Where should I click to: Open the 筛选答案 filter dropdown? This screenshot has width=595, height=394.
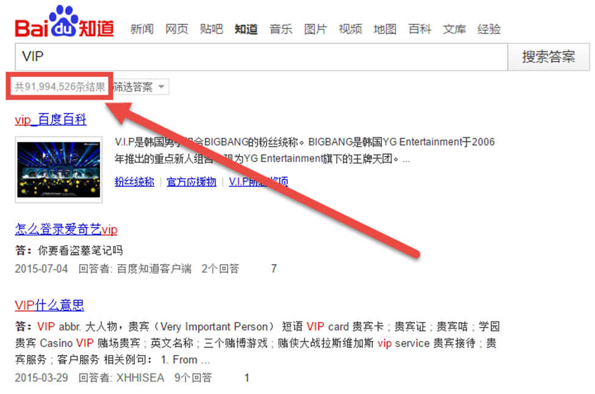[x=139, y=87]
